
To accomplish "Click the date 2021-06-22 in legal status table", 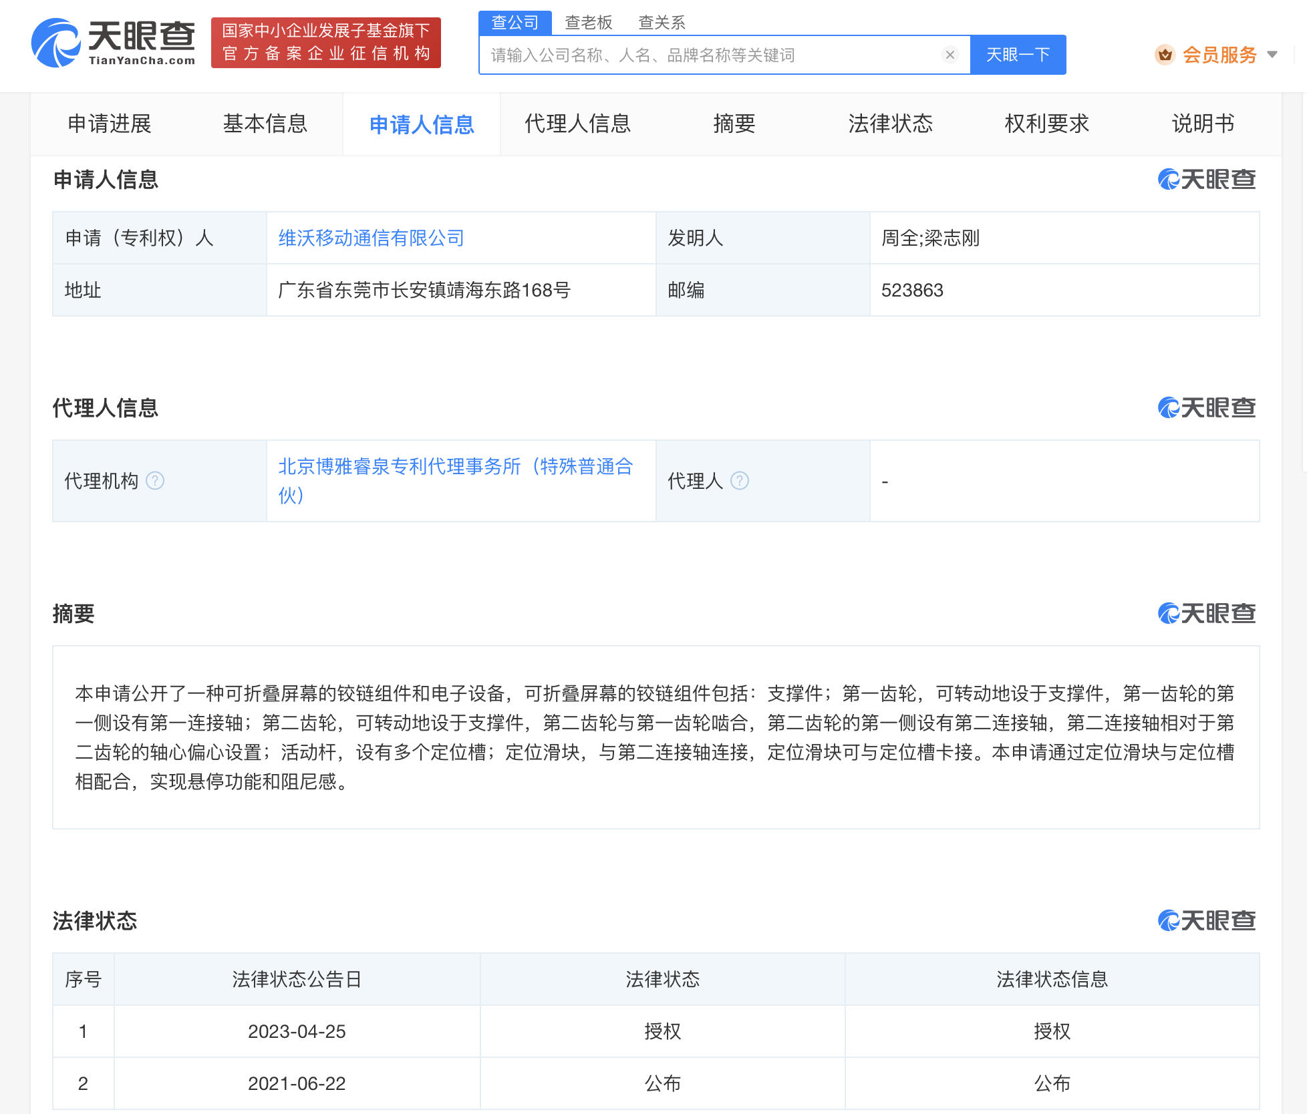I will pos(297,1083).
